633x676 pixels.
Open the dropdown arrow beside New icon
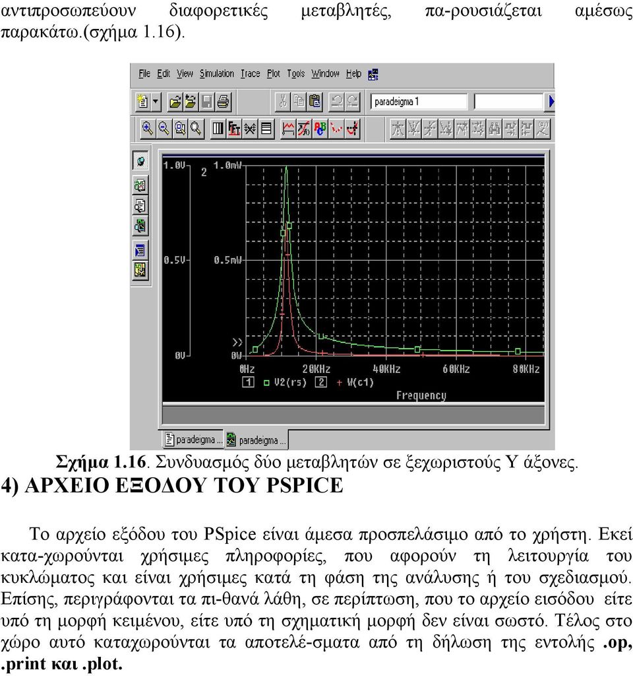(x=156, y=102)
